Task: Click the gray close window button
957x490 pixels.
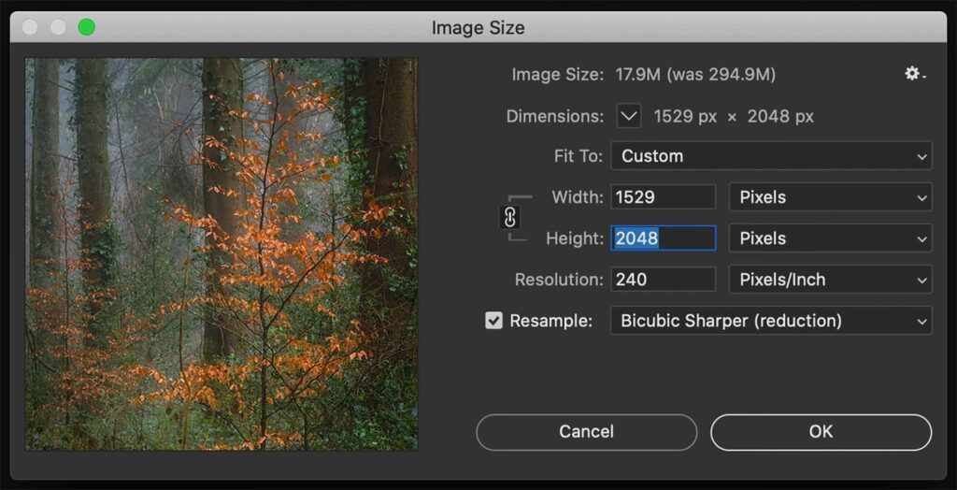Action: coord(31,27)
